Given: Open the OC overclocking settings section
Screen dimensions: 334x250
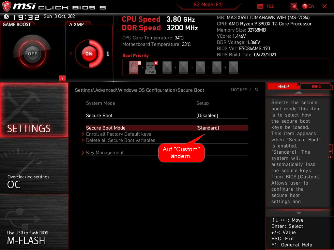Looking at the screenshot, I should (34, 166).
